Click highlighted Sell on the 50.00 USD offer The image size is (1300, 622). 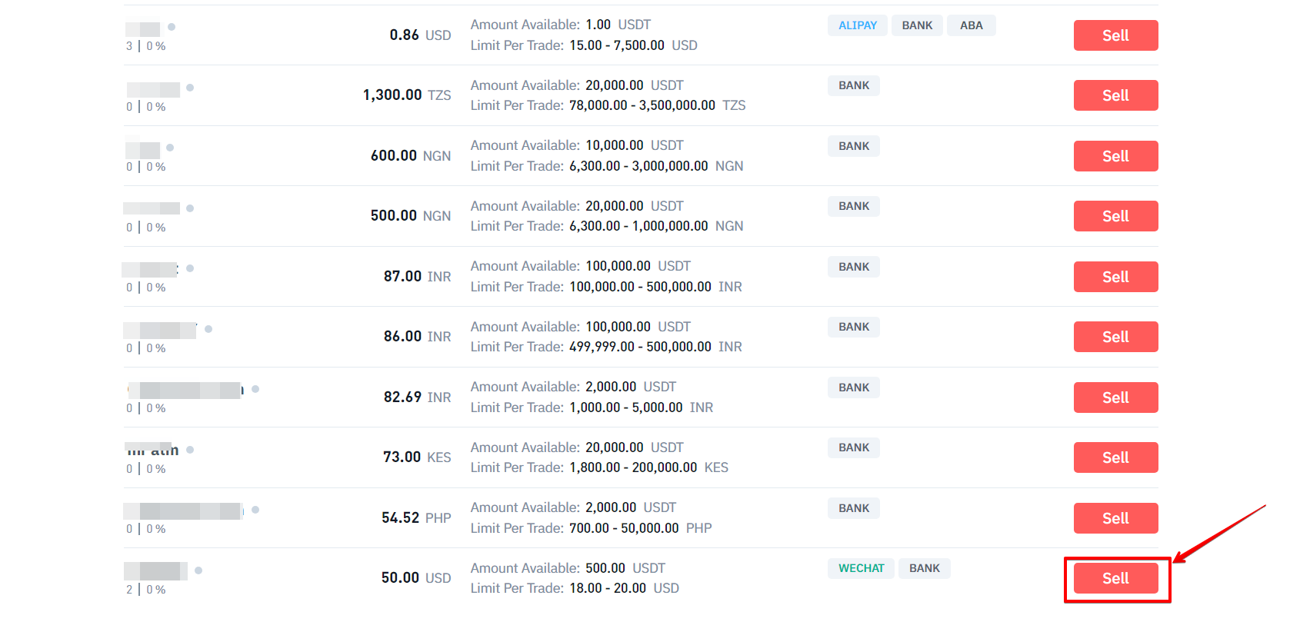pos(1115,578)
